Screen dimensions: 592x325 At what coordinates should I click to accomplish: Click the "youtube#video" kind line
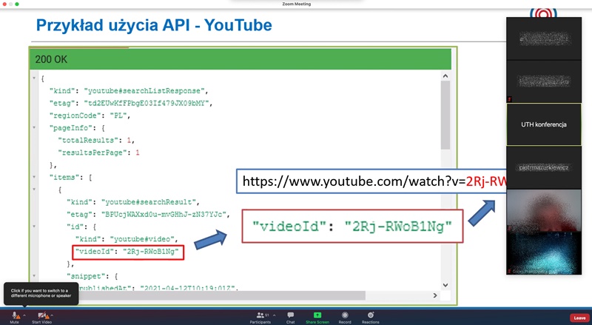pyautogui.click(x=127, y=239)
